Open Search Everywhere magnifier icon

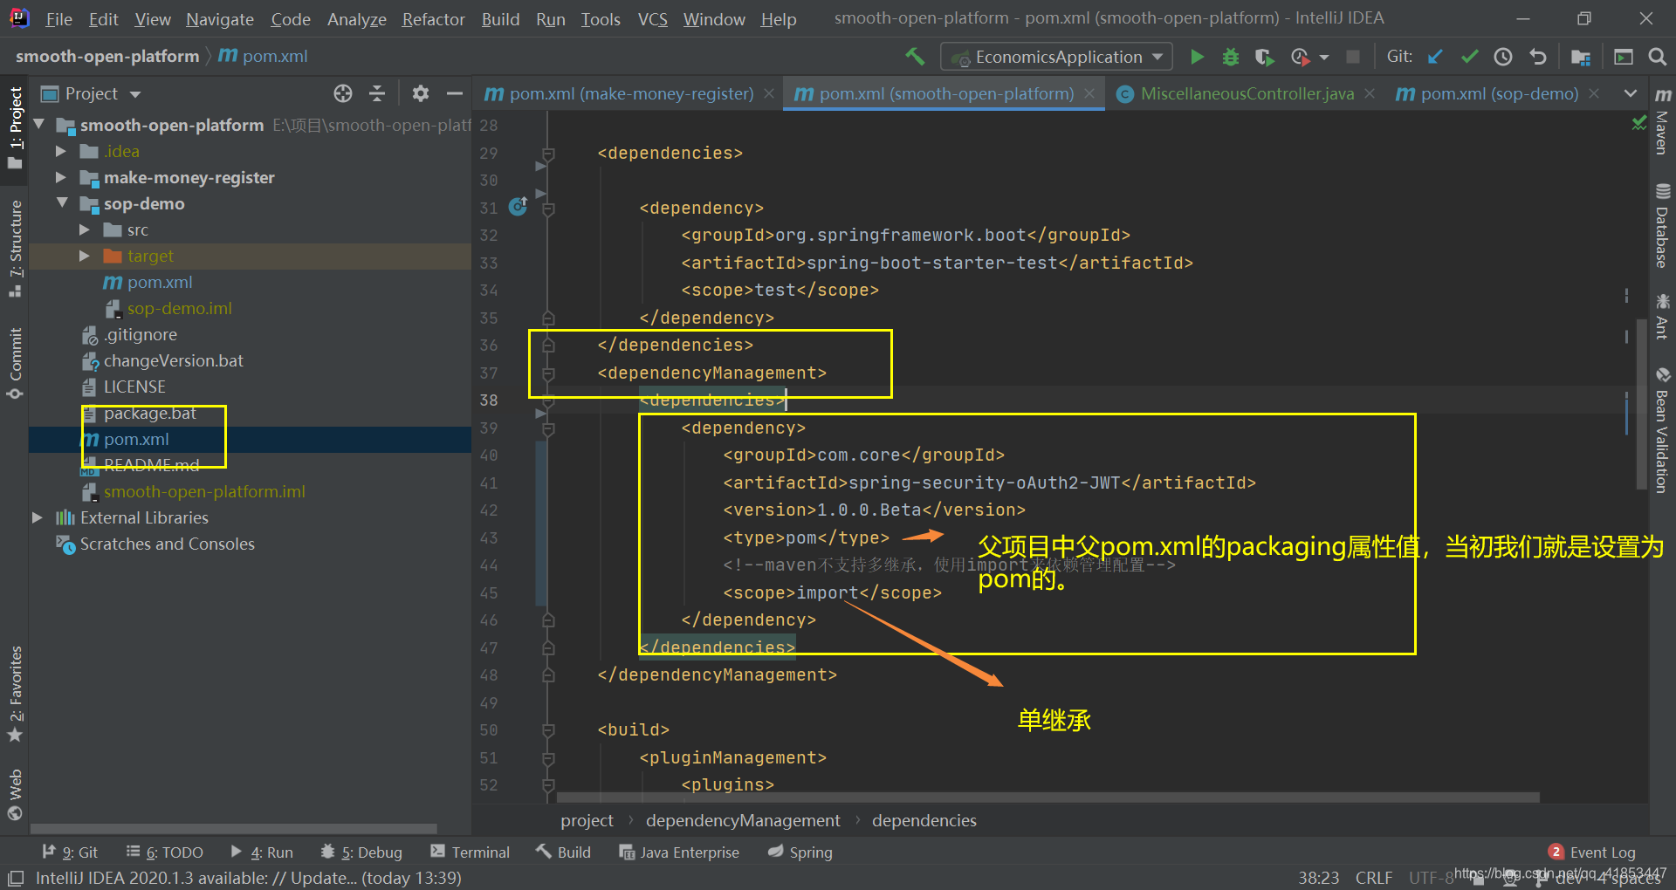[1657, 57]
